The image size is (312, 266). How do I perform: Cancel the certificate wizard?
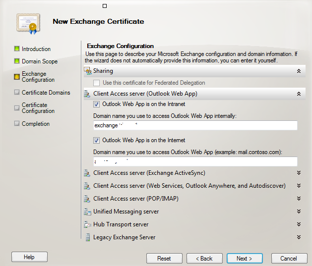click(289, 258)
